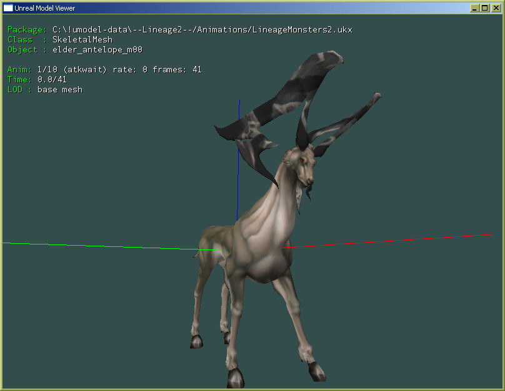Click the SkeletalMesh class value
Viewport: 505px width, 391px height.
[82, 40]
